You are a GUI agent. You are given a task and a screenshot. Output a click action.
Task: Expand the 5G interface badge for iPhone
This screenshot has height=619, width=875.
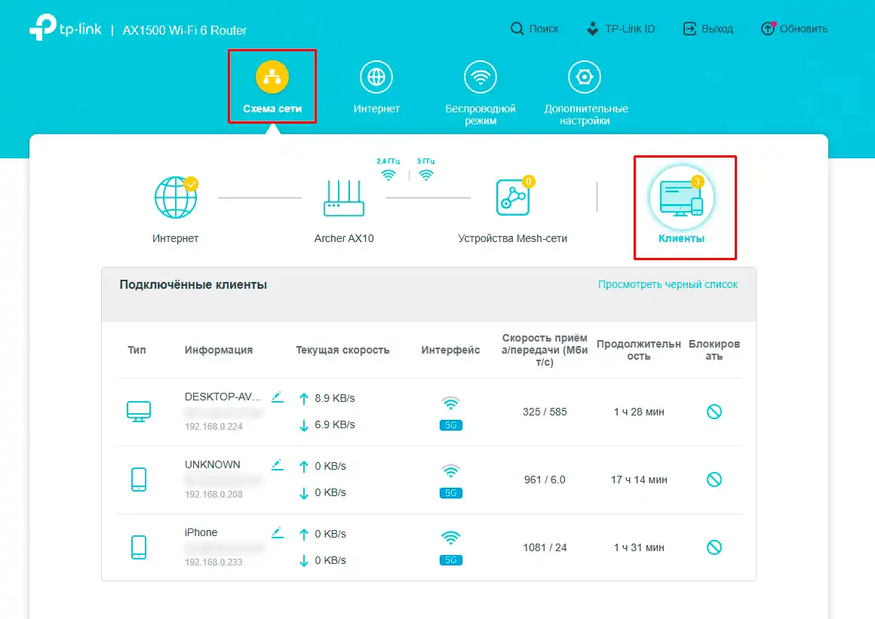pos(450,559)
